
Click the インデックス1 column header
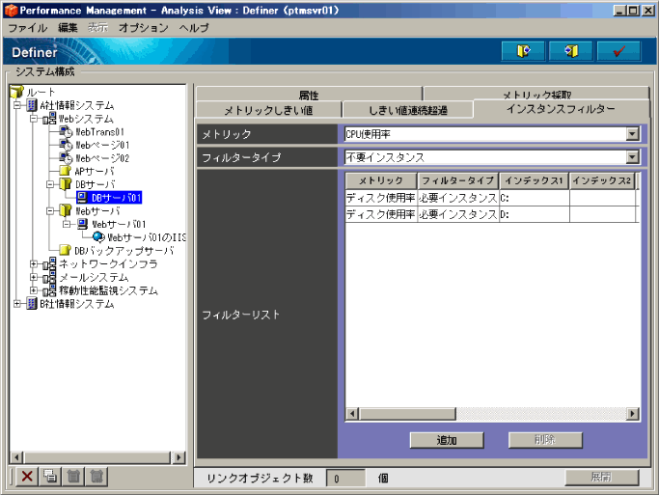point(534,181)
